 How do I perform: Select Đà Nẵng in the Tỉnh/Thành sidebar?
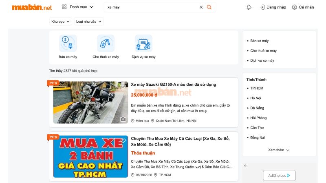[x=257, y=108]
